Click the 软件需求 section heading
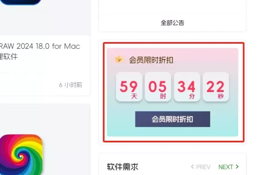 (x=123, y=167)
